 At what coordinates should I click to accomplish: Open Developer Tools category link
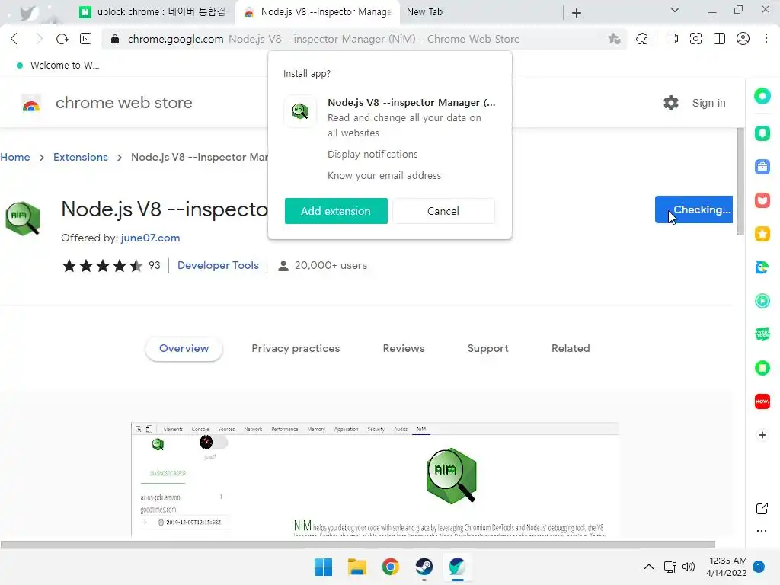[218, 266]
